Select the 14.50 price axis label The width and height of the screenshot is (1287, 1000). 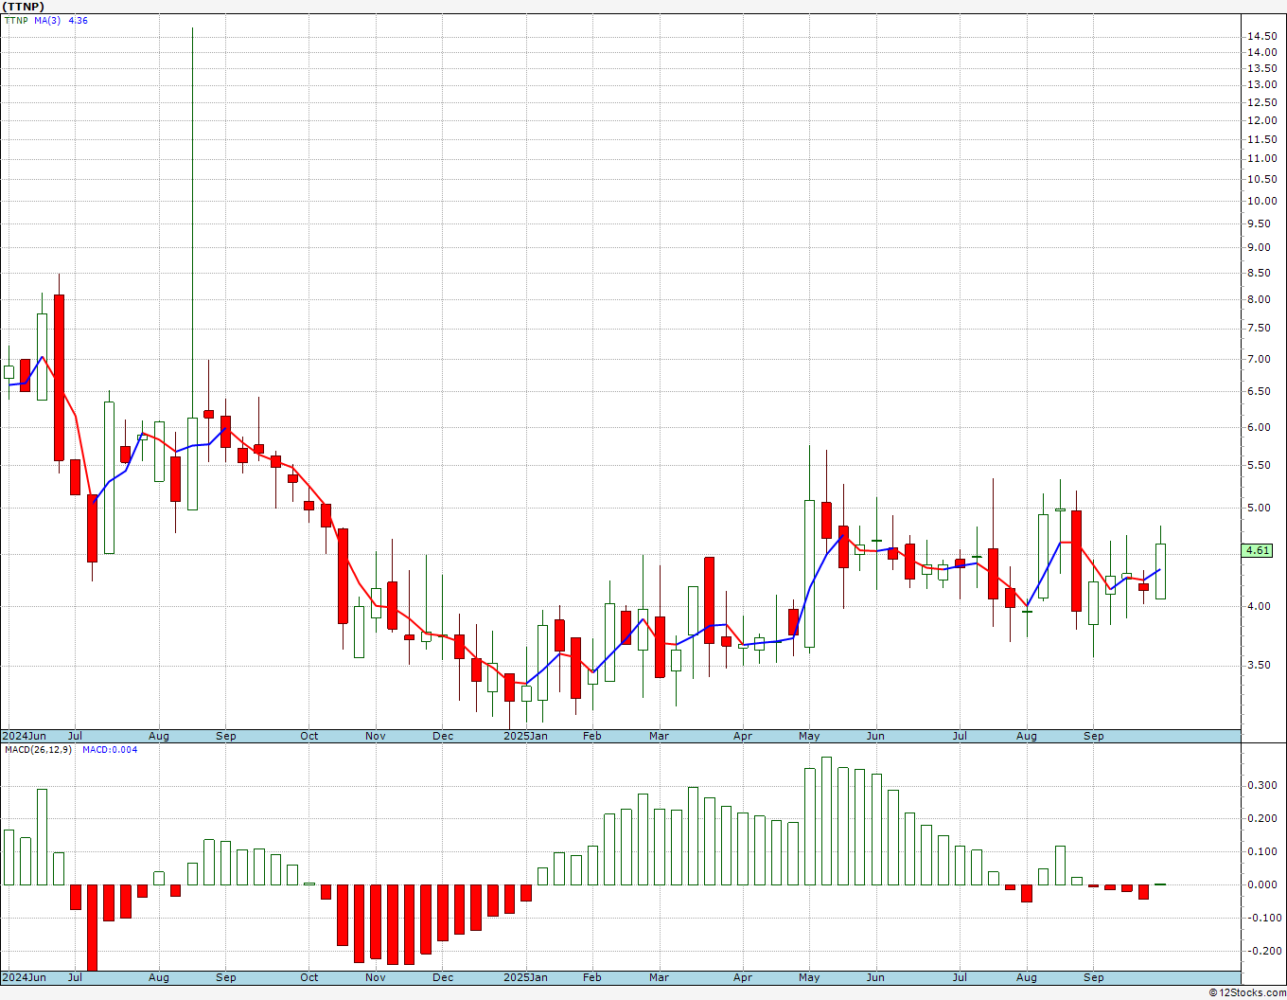tap(1261, 36)
